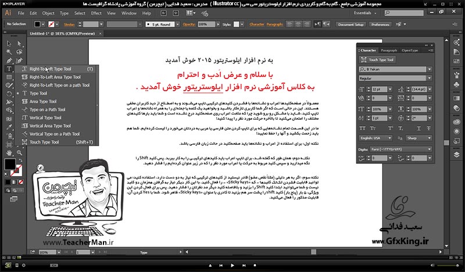465x272 pixels.
Task: Select the Rotate tool
Action: coord(9,94)
